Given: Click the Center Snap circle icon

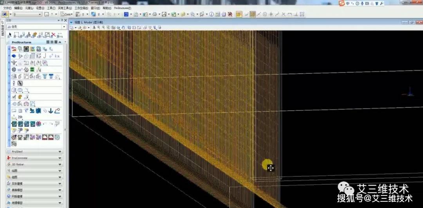Looking at the screenshot, I should pyautogui.click(x=265, y=14).
